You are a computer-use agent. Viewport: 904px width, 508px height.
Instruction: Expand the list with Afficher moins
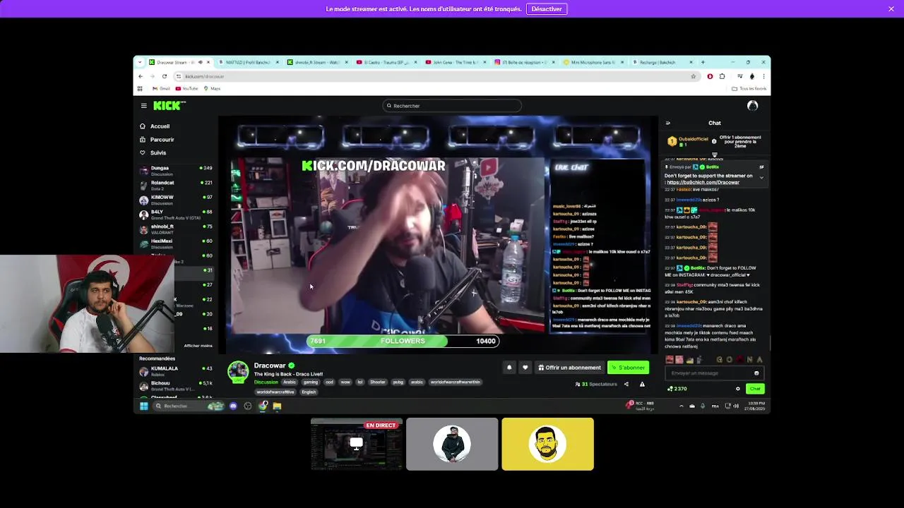click(x=198, y=346)
